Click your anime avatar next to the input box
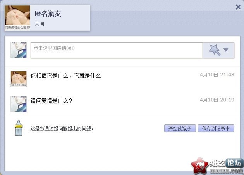 click(x=19, y=50)
